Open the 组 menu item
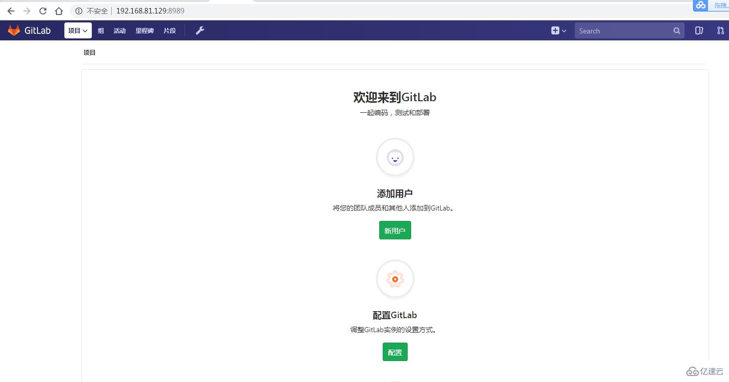The height and width of the screenshot is (382, 729). coord(101,30)
